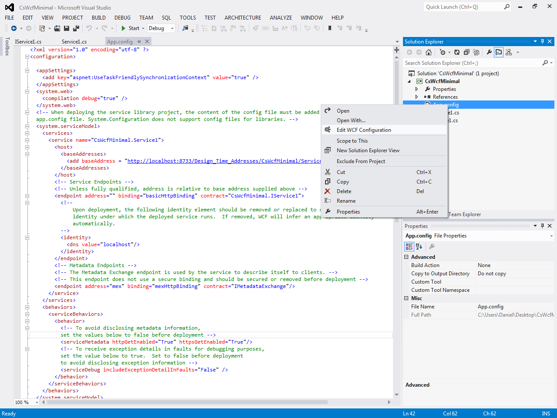The image size is (557, 418).
Task: Switch to the IService1.cs tab
Action: (28, 41)
